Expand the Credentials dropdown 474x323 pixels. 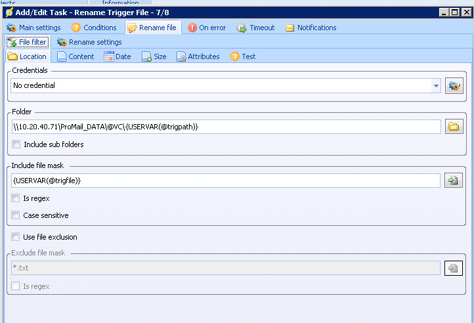(x=436, y=86)
